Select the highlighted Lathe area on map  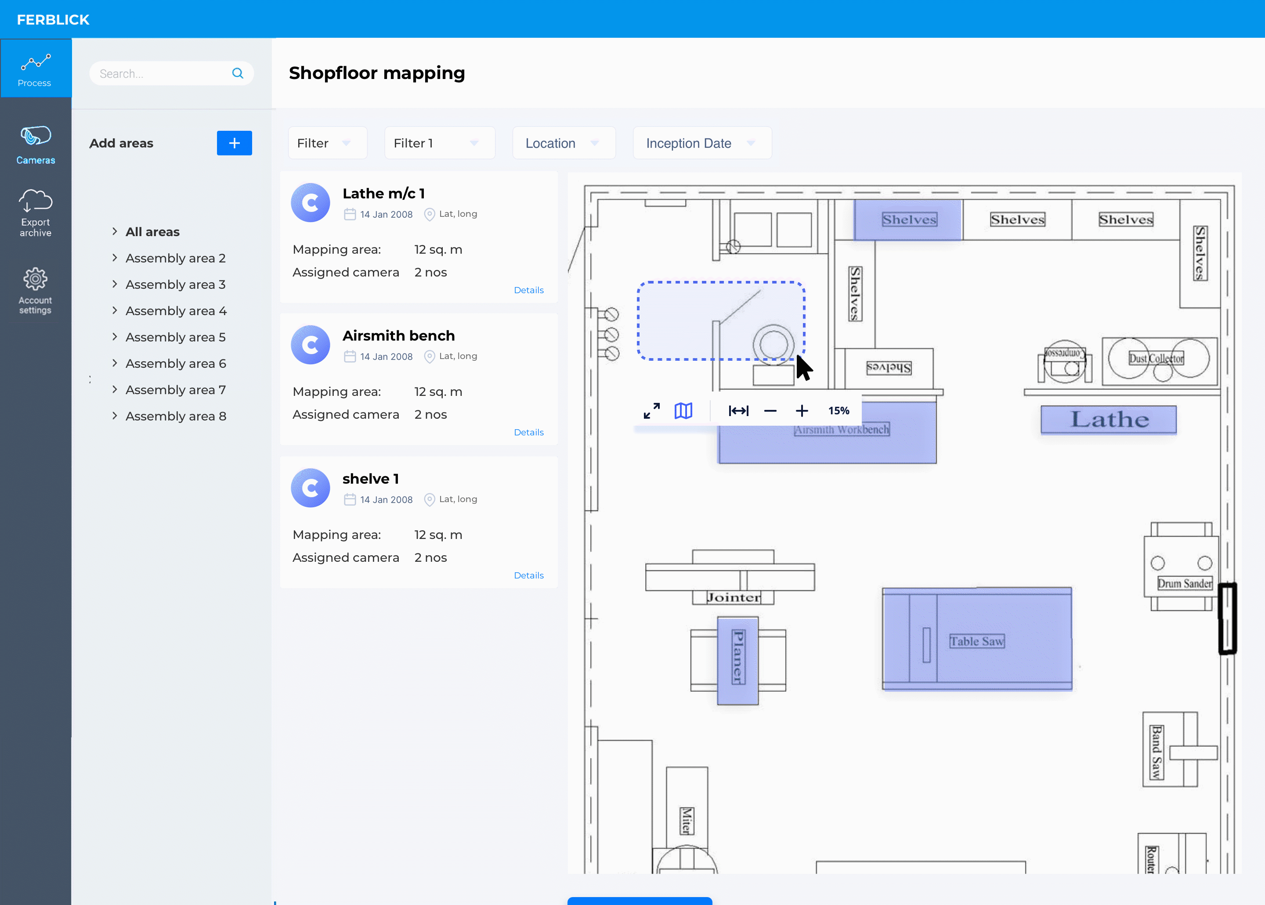[1109, 420]
